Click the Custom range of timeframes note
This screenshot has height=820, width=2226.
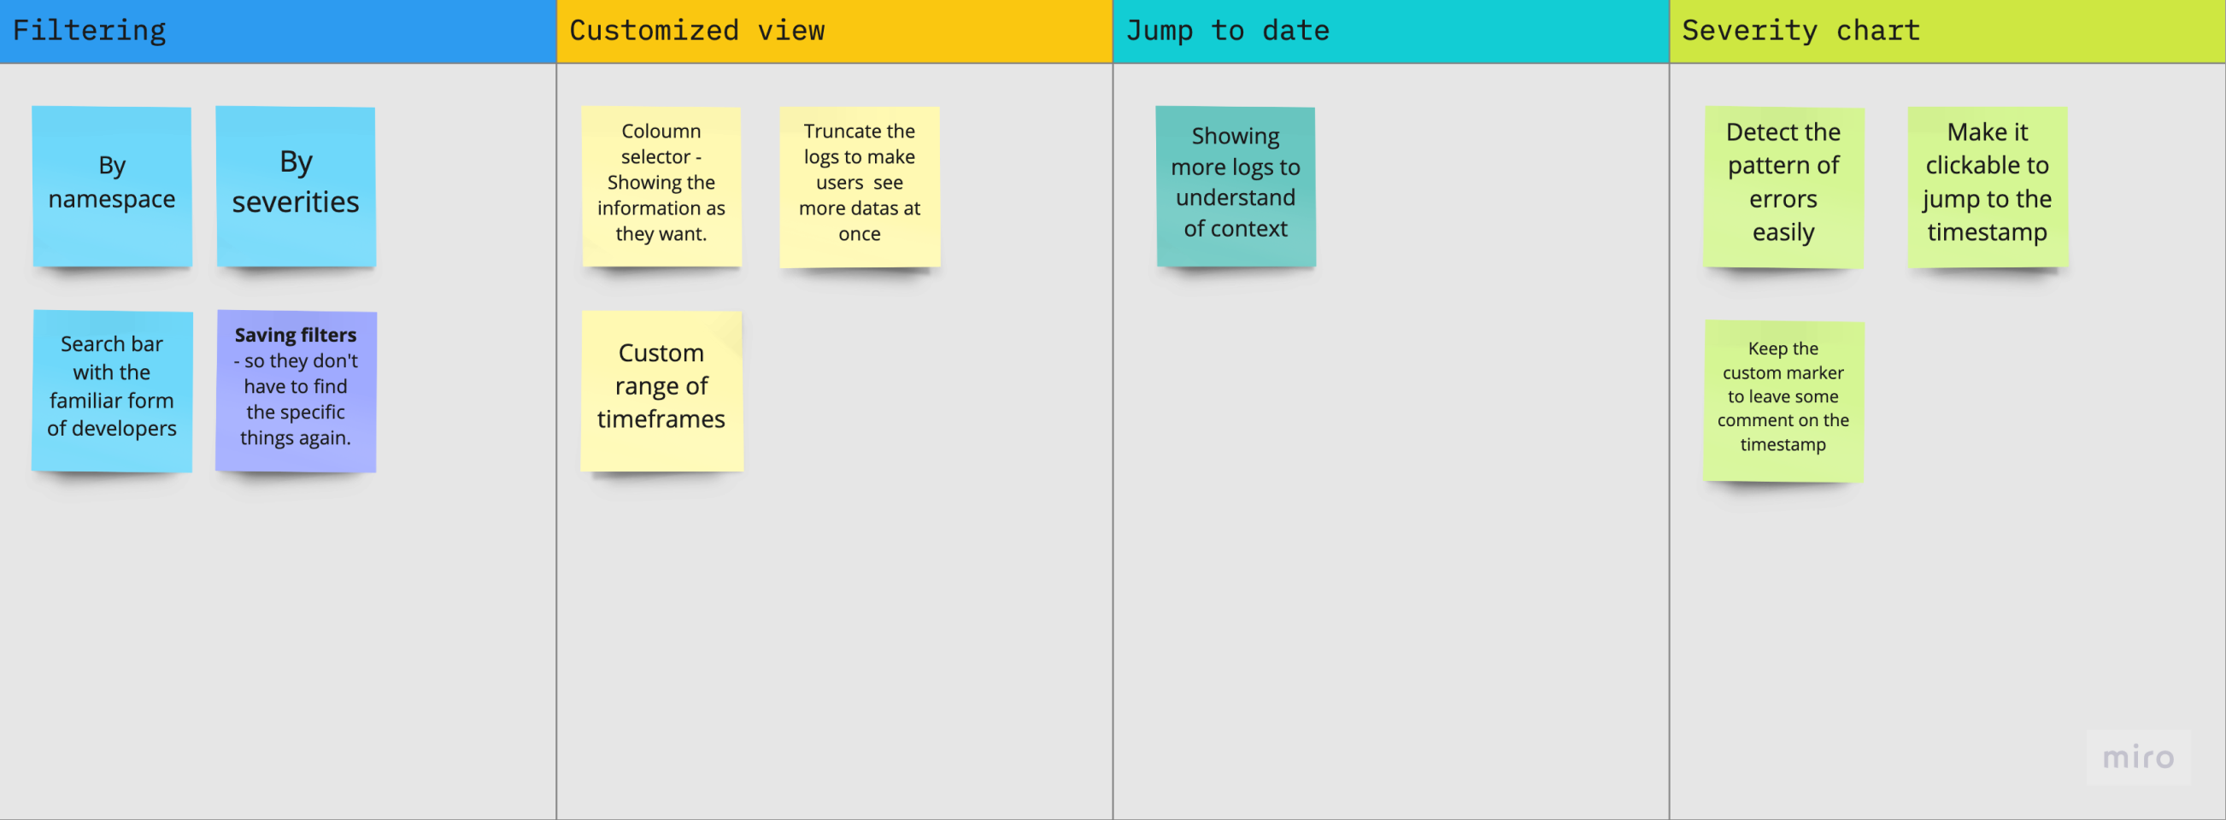point(661,389)
